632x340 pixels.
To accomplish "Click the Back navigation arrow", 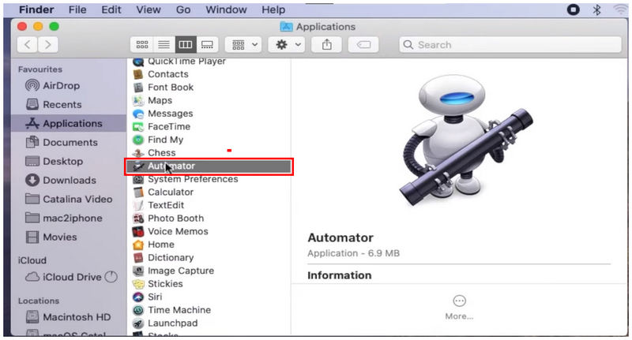I will coord(28,44).
